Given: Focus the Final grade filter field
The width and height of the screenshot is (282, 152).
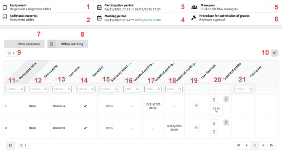Looking at the screenshot, I should tap(244, 89).
